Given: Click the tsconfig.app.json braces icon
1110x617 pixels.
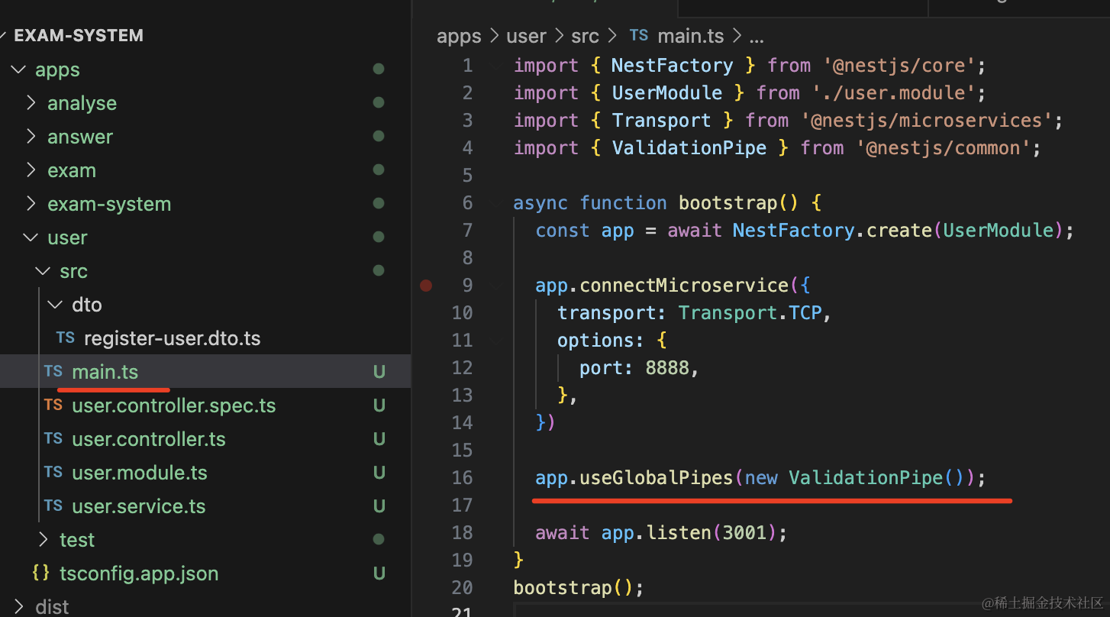Looking at the screenshot, I should (x=41, y=573).
